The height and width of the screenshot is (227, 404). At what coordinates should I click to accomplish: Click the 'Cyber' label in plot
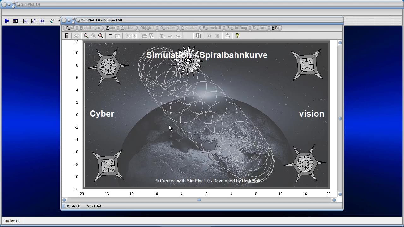[x=102, y=114]
